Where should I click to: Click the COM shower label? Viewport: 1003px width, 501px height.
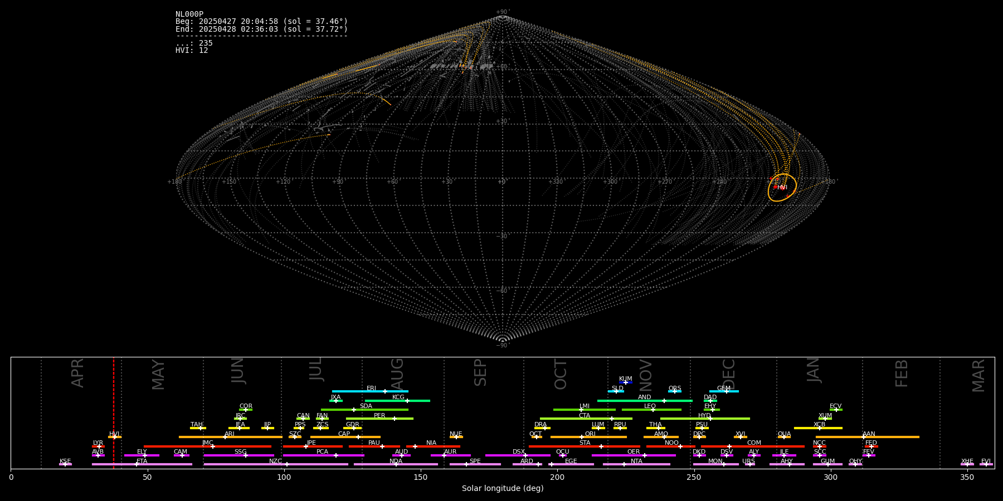[x=754, y=443]
